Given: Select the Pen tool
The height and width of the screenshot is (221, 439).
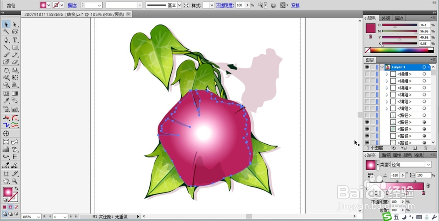Looking at the screenshot, I should coord(6,40).
